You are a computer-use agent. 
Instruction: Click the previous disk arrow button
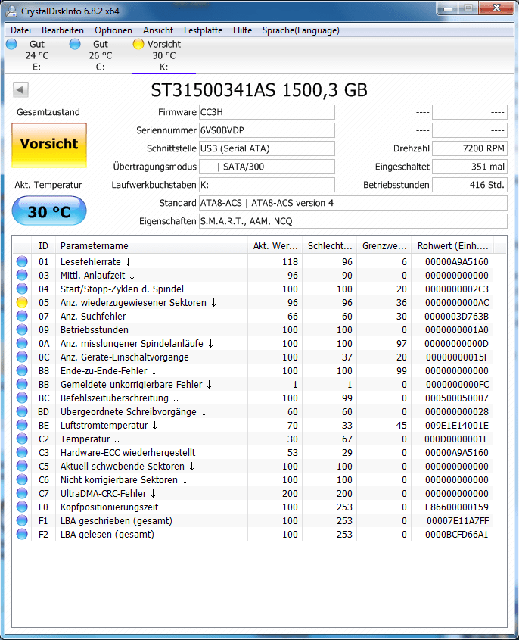point(20,89)
